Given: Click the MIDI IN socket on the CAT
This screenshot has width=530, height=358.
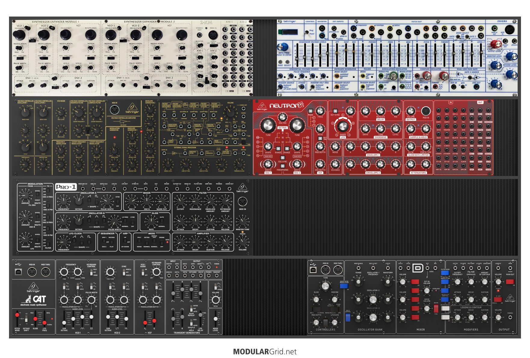Looking at the screenshot, I should click(x=32, y=272).
